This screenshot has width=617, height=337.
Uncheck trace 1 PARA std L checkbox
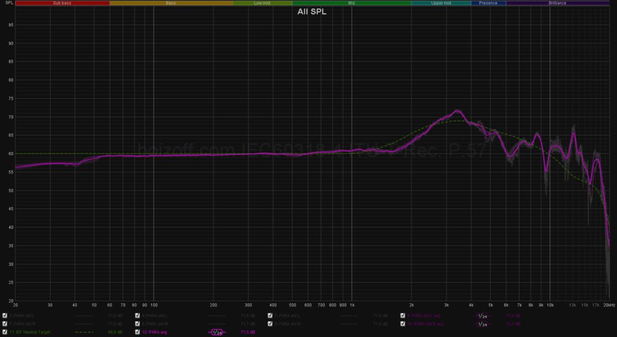pyautogui.click(x=5, y=315)
